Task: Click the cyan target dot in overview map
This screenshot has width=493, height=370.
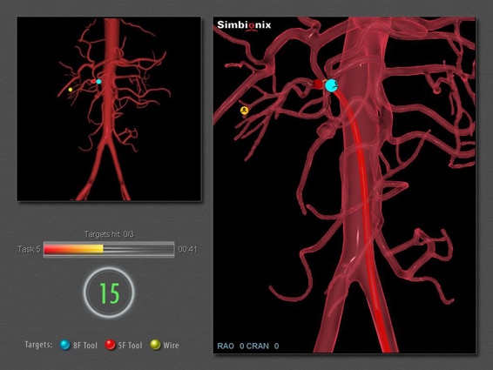Action: (98, 82)
